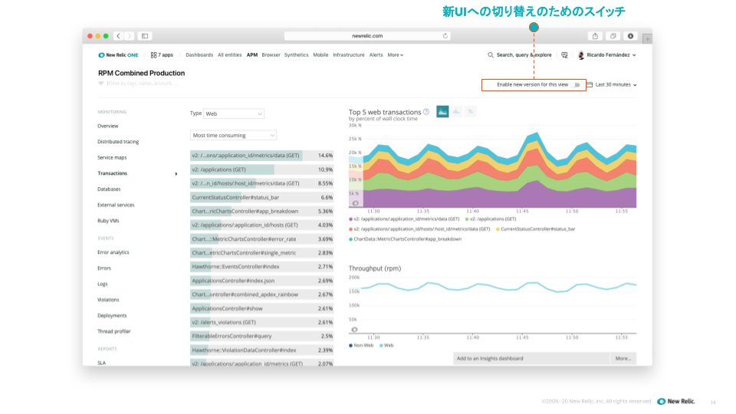Open Synthetics in top nav
The height and width of the screenshot is (414, 736).
(296, 55)
